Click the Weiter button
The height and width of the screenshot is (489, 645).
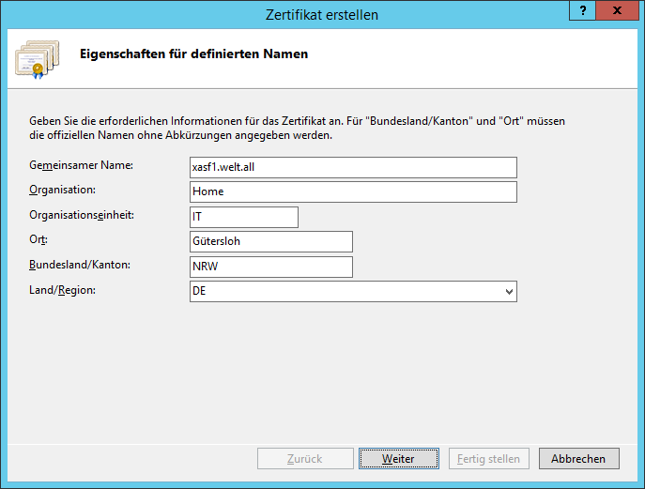[399, 459]
